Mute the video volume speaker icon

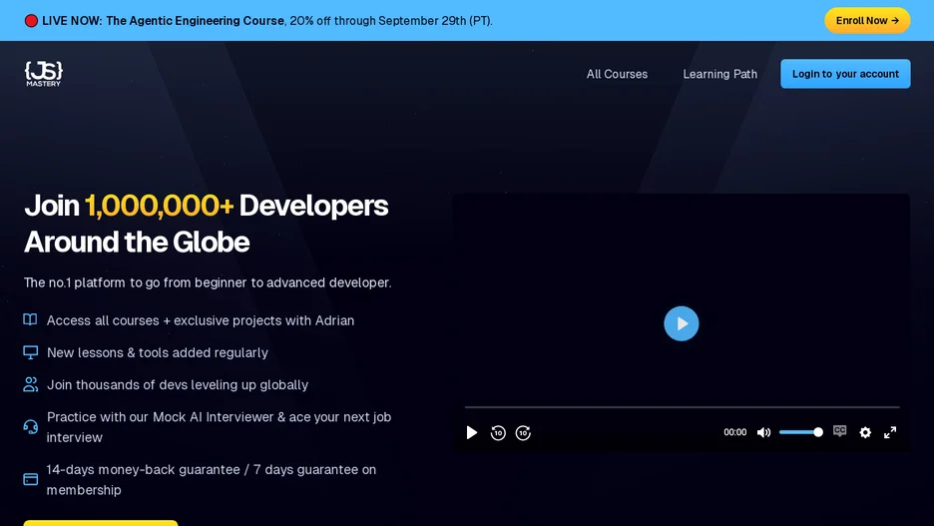pyautogui.click(x=763, y=432)
